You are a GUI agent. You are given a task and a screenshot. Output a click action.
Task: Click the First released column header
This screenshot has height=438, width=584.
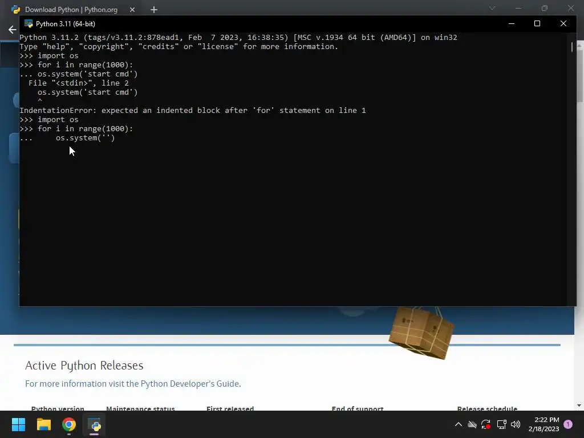click(230, 408)
